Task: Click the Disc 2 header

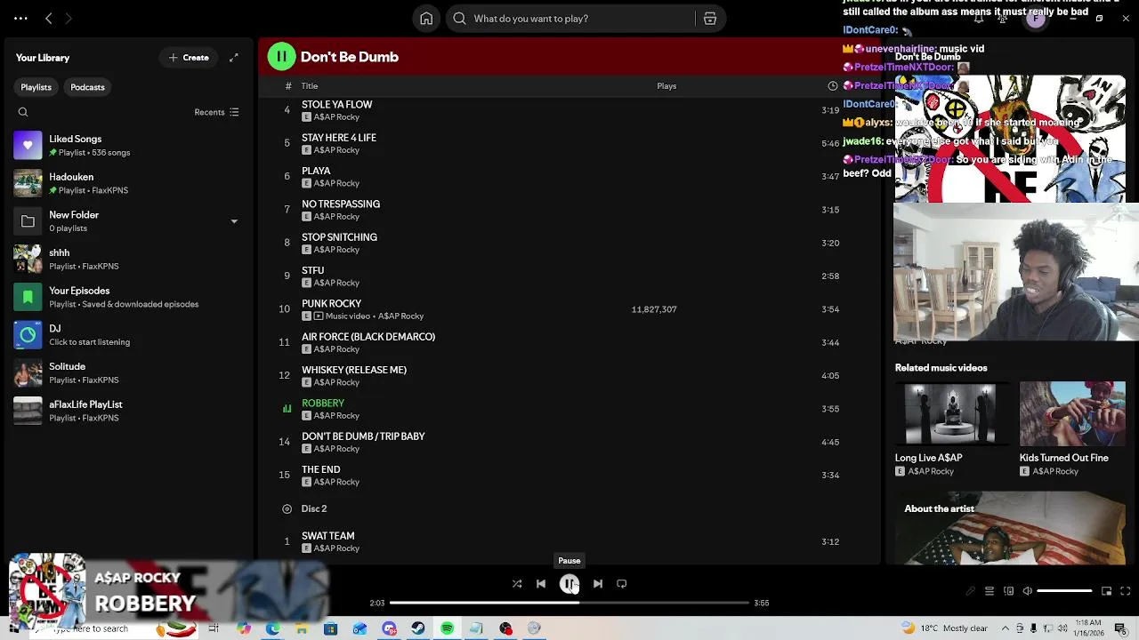Action: click(x=314, y=508)
